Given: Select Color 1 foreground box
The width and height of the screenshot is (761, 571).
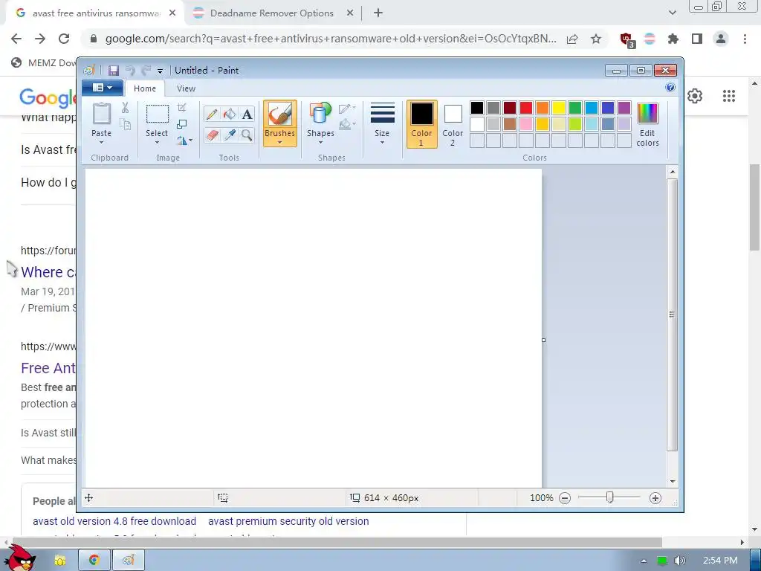Looking at the screenshot, I should [422, 124].
